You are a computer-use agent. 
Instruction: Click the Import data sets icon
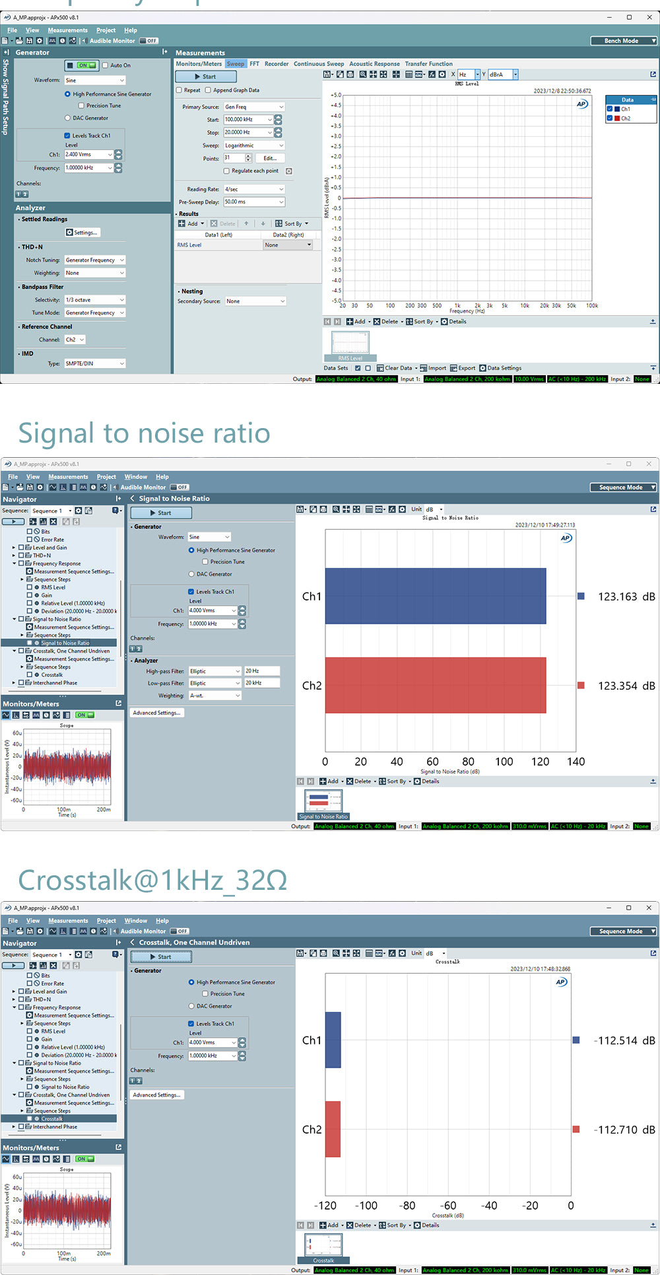tap(424, 368)
